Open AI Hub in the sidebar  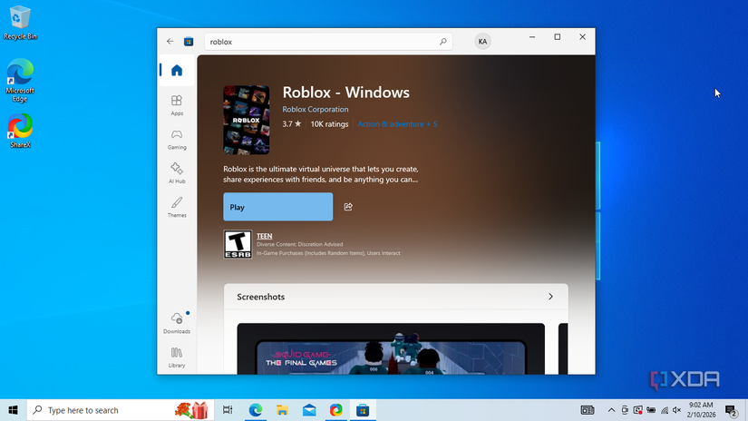177,173
